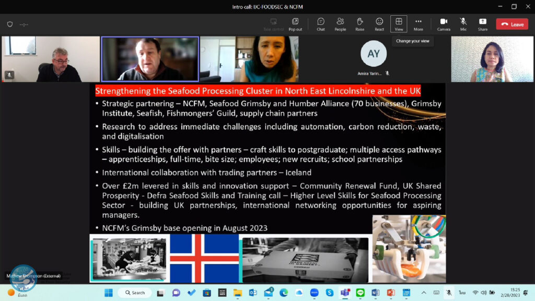The width and height of the screenshot is (535, 301).
Task: Click the taskbar Search box
Action: (x=135, y=293)
